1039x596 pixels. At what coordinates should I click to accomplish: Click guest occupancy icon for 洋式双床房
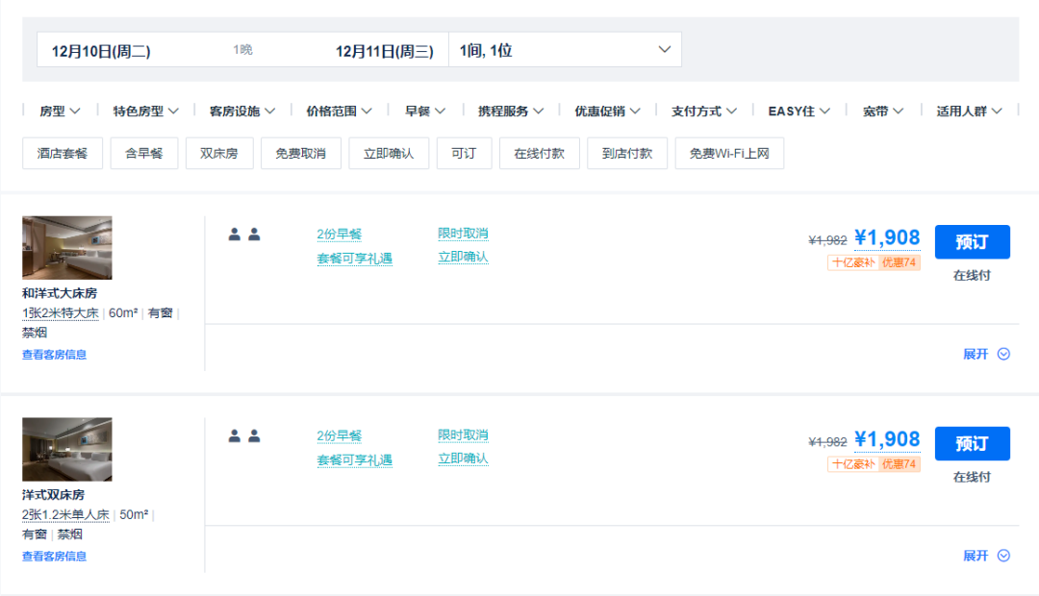(244, 436)
